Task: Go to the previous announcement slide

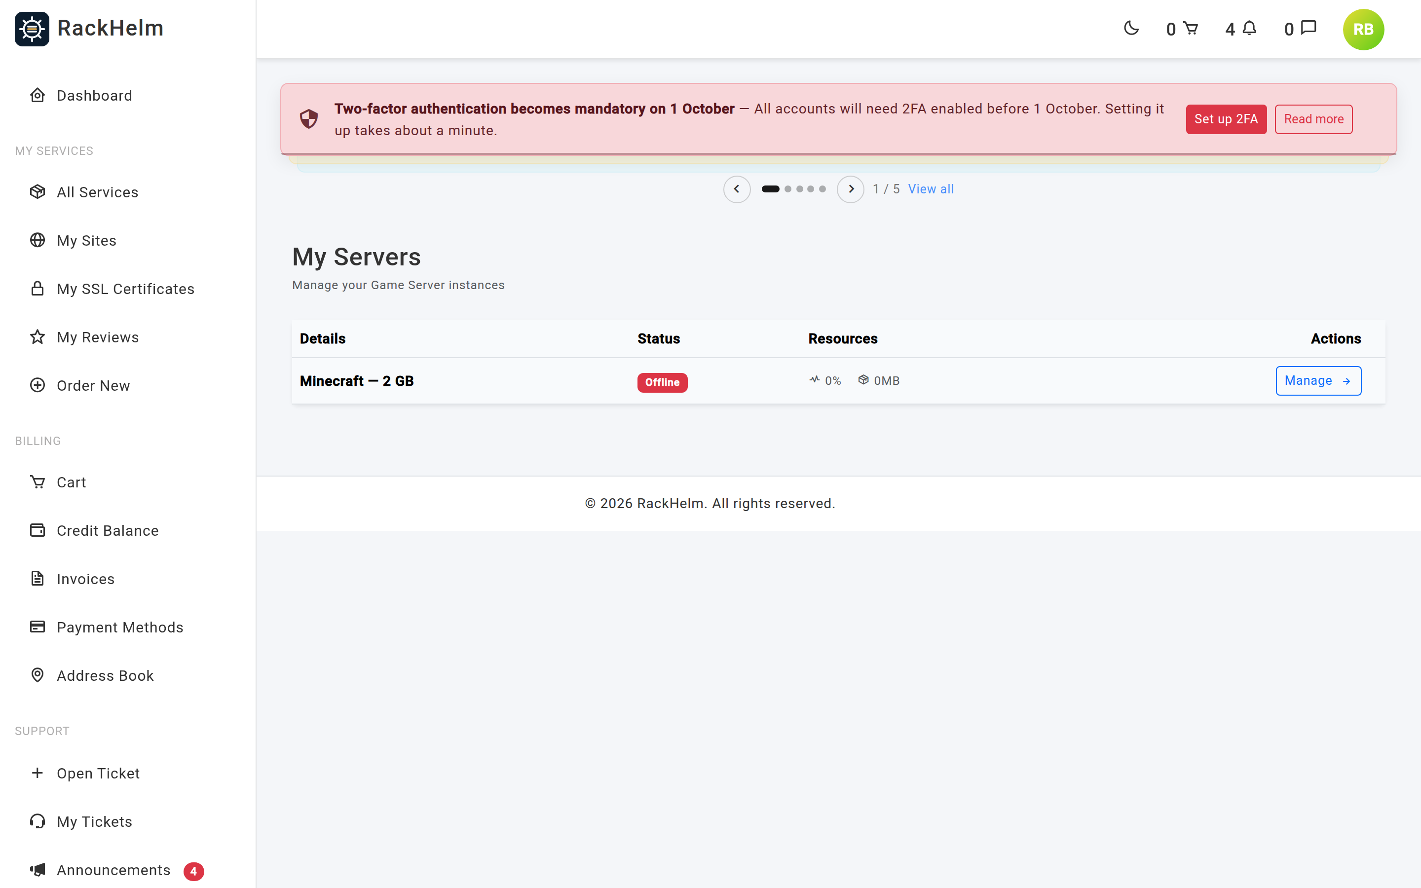Action: click(736, 189)
